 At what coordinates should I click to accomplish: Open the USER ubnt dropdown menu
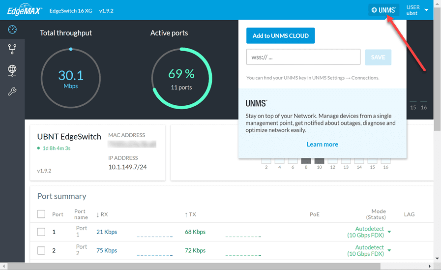coord(417,10)
